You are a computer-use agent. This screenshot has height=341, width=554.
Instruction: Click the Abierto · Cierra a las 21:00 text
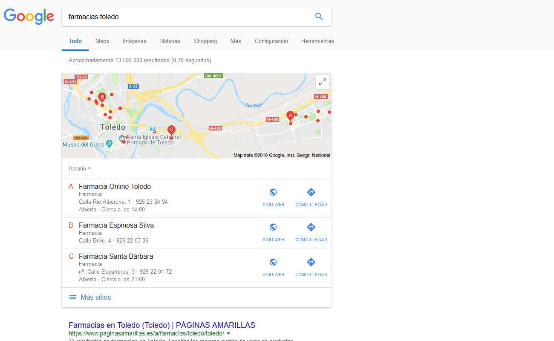coord(112,280)
